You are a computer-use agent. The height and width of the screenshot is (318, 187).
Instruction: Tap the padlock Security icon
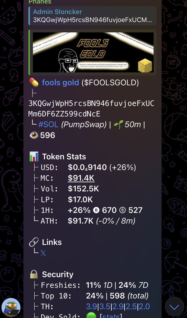34,274
